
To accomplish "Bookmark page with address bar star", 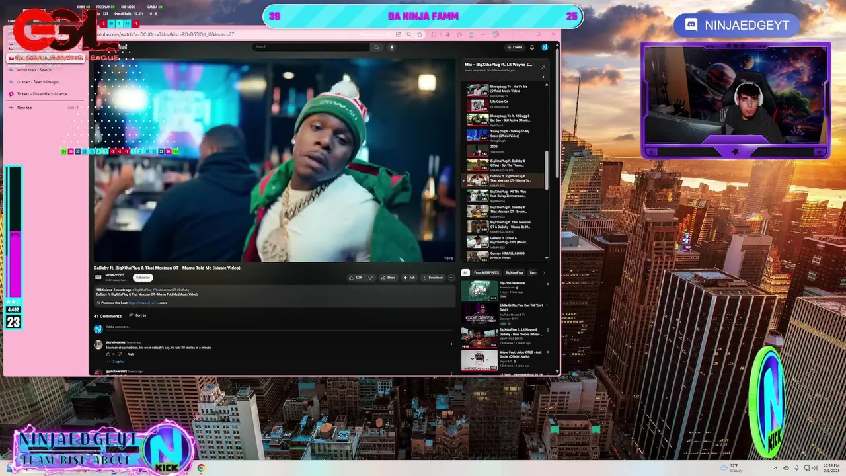I will pos(419,34).
